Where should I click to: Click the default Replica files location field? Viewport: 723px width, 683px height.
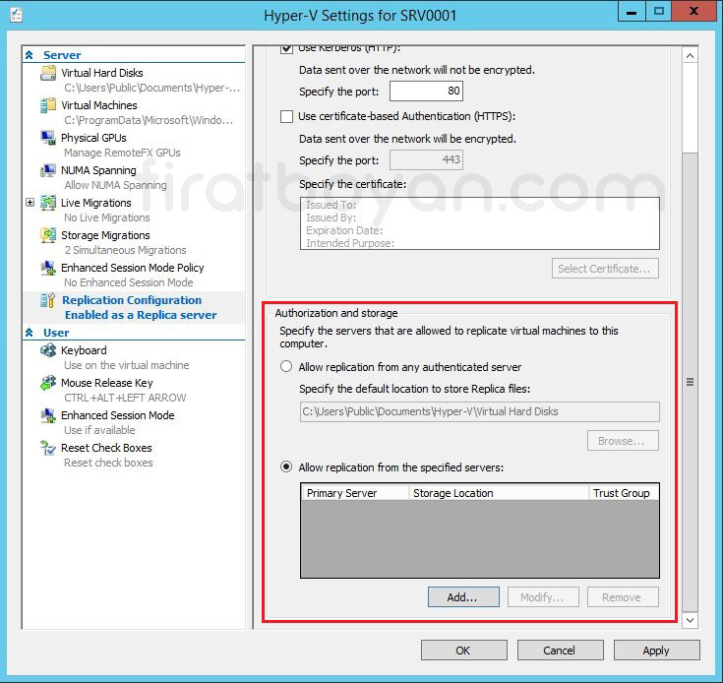click(x=480, y=411)
